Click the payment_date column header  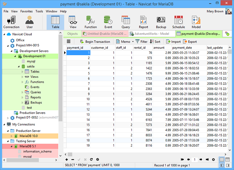click(189, 48)
